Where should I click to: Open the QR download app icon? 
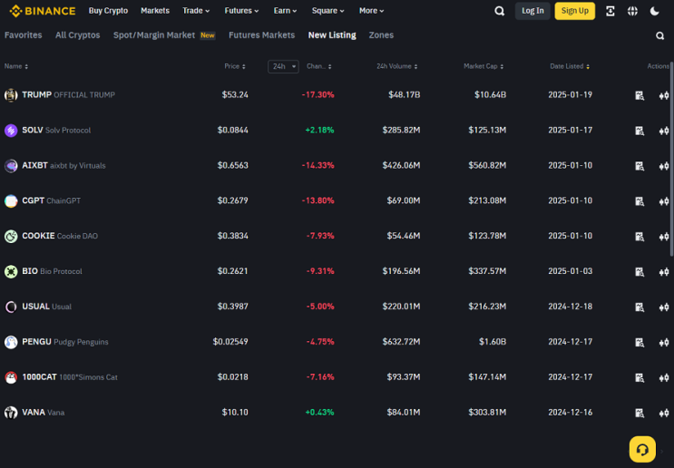coord(610,11)
